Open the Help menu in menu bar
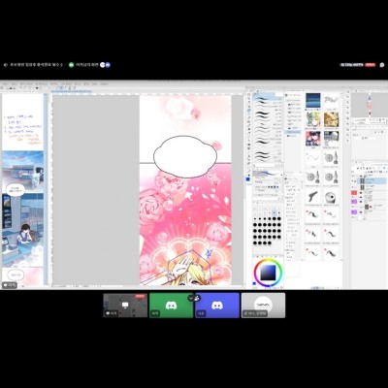 click(x=104, y=83)
